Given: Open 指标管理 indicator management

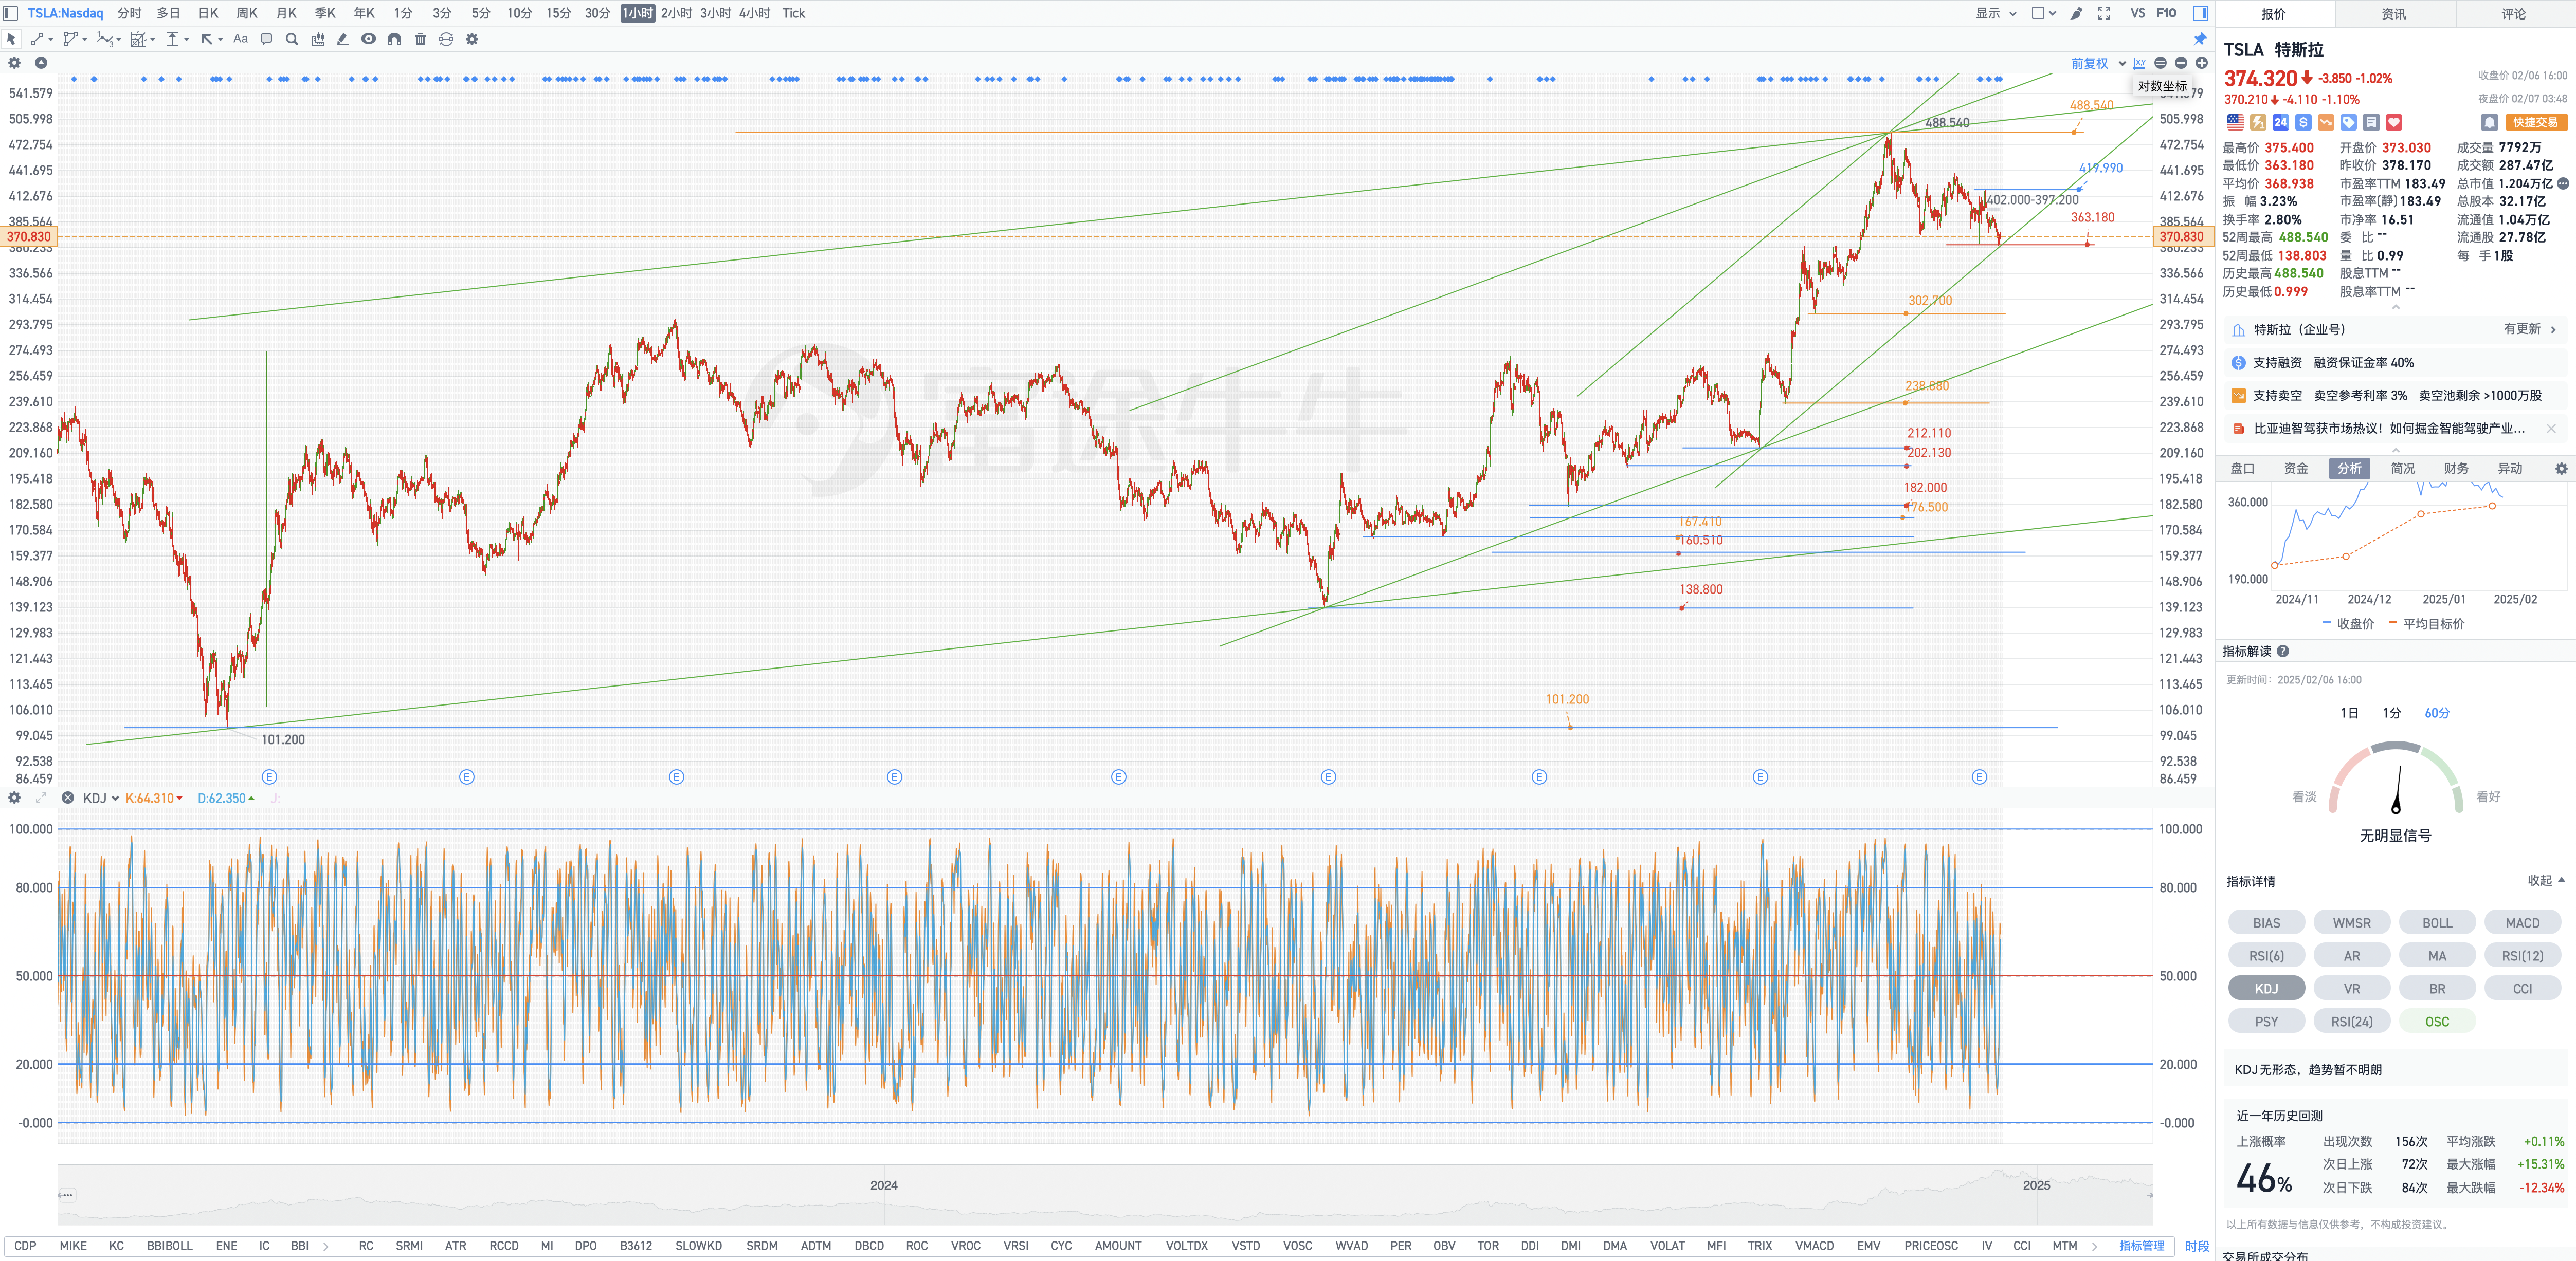Looking at the screenshot, I should [x=2141, y=1246].
